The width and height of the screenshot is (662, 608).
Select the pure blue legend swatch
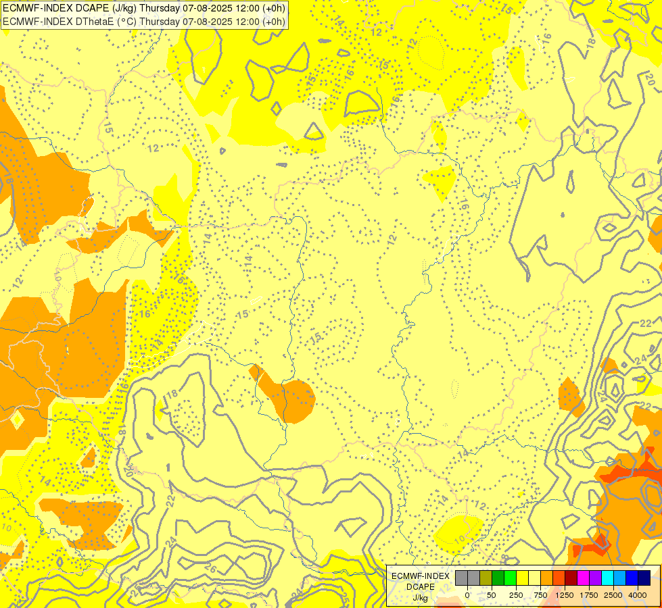click(632, 578)
